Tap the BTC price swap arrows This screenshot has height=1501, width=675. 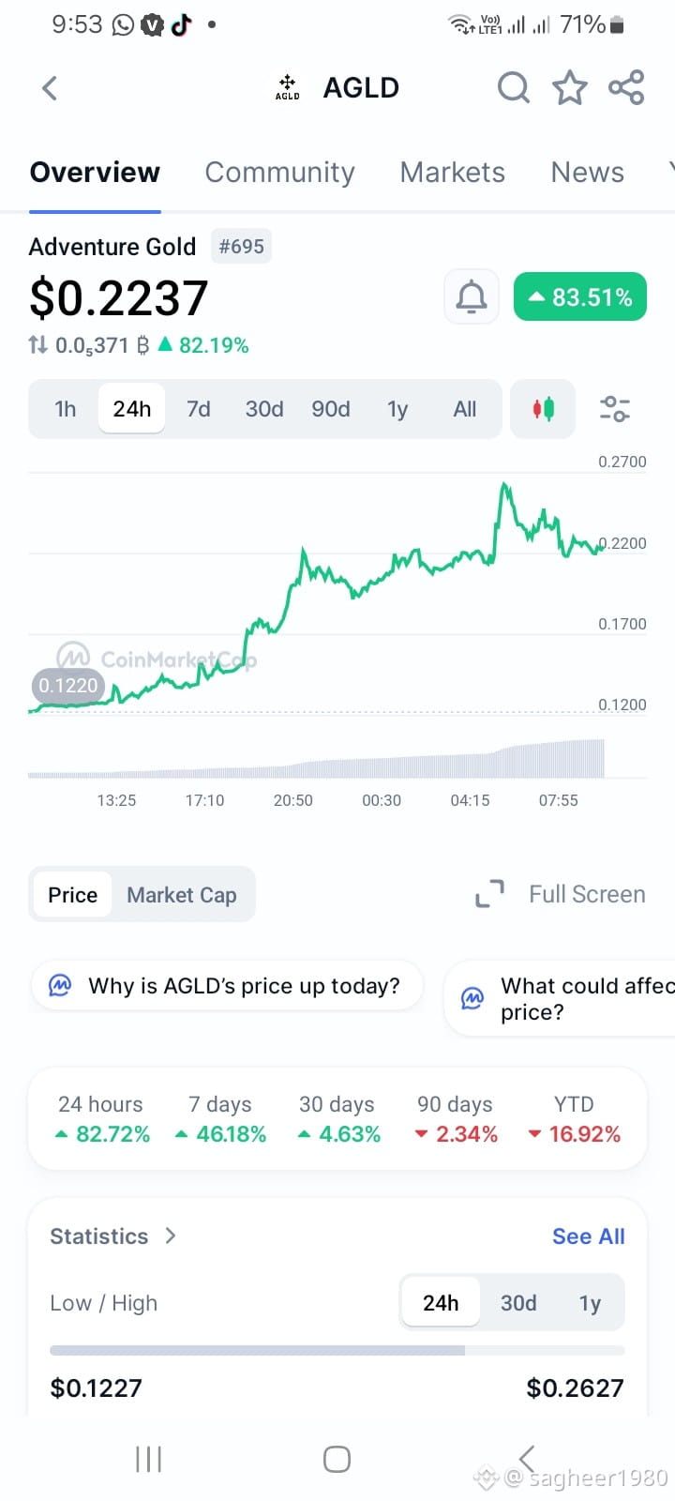pos(37,345)
